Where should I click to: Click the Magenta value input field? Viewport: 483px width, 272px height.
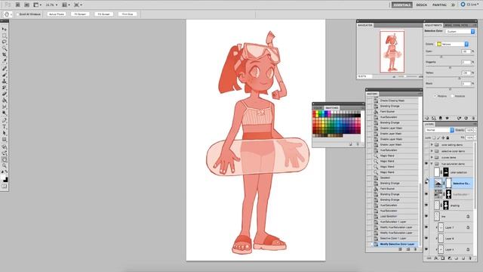pyautogui.click(x=466, y=62)
